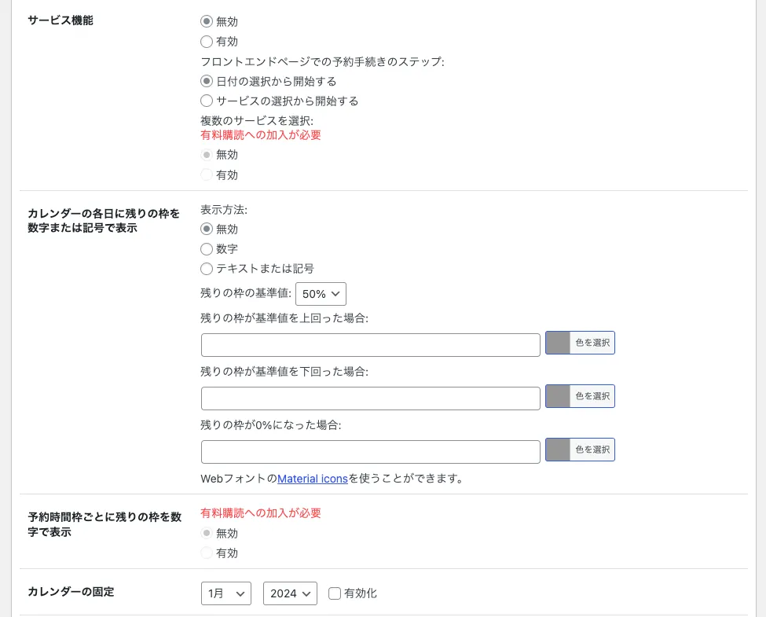Click 色を選択 for 0%になった場合
The width and height of the screenshot is (766, 617).
(592, 450)
